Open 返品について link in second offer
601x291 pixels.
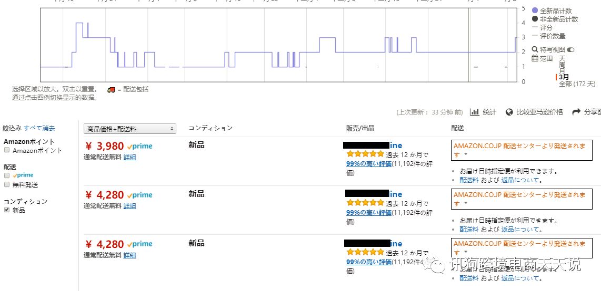coord(520,230)
